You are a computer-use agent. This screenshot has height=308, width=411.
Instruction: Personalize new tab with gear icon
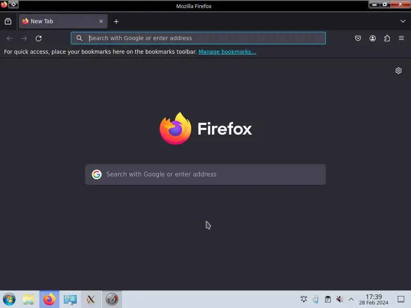(399, 71)
